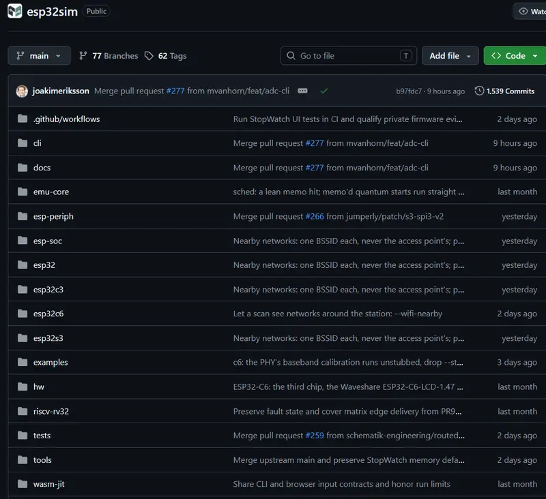Open emu-core commit message about sched
The image size is (546, 499).
(349, 192)
